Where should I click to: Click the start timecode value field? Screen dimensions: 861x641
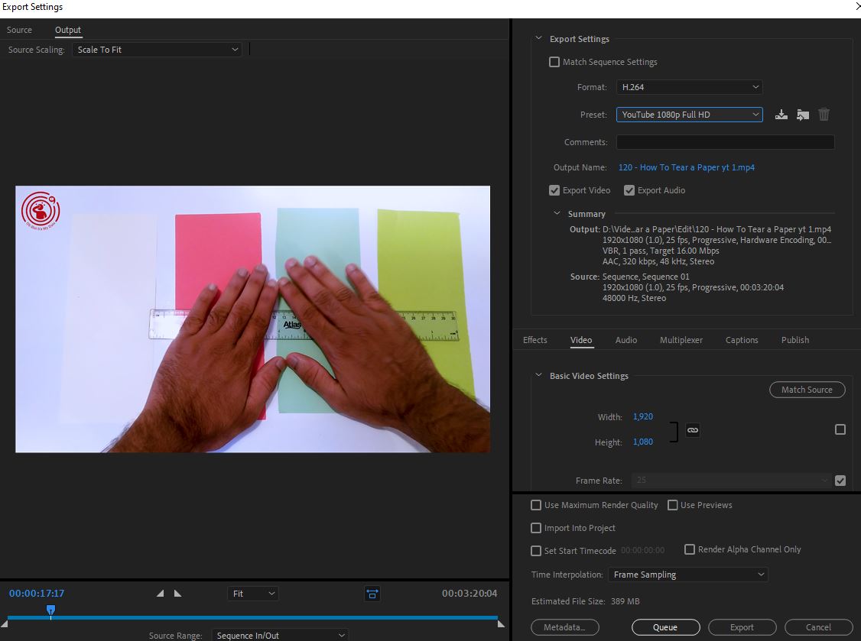coord(642,550)
